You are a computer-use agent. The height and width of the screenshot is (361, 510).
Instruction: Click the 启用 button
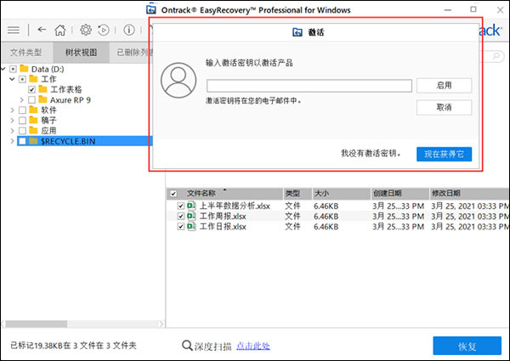click(444, 85)
